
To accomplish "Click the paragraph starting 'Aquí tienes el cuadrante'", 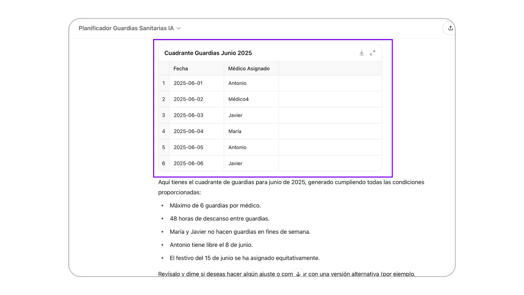I will click(x=291, y=187).
